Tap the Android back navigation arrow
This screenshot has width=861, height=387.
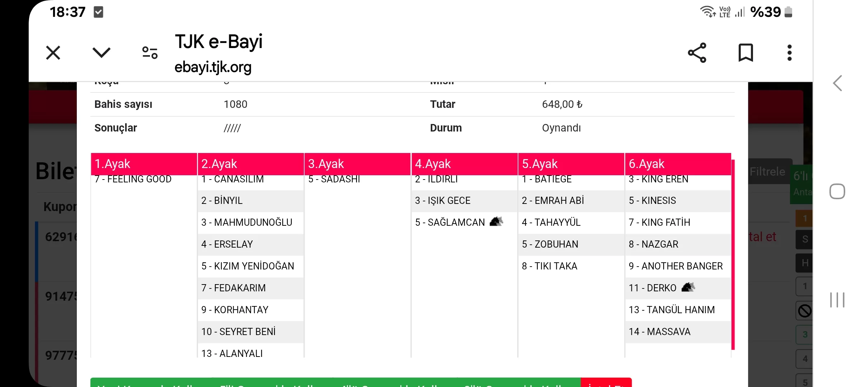click(837, 83)
